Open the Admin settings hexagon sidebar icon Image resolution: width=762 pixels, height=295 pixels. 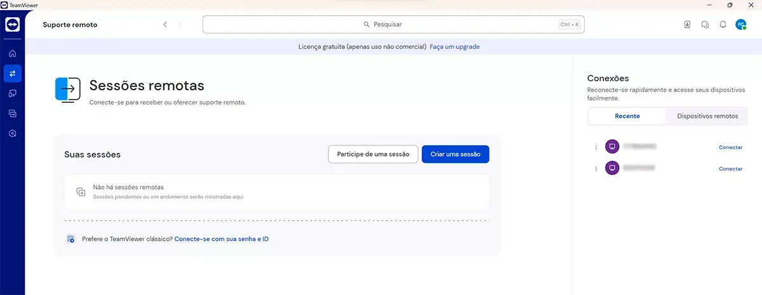[x=12, y=133]
